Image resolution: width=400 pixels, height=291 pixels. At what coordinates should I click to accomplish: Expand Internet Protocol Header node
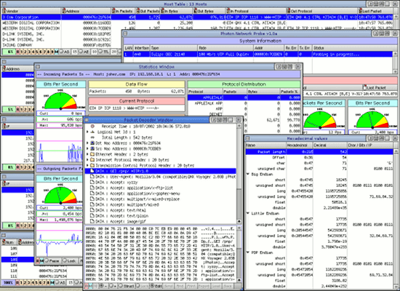(88, 160)
